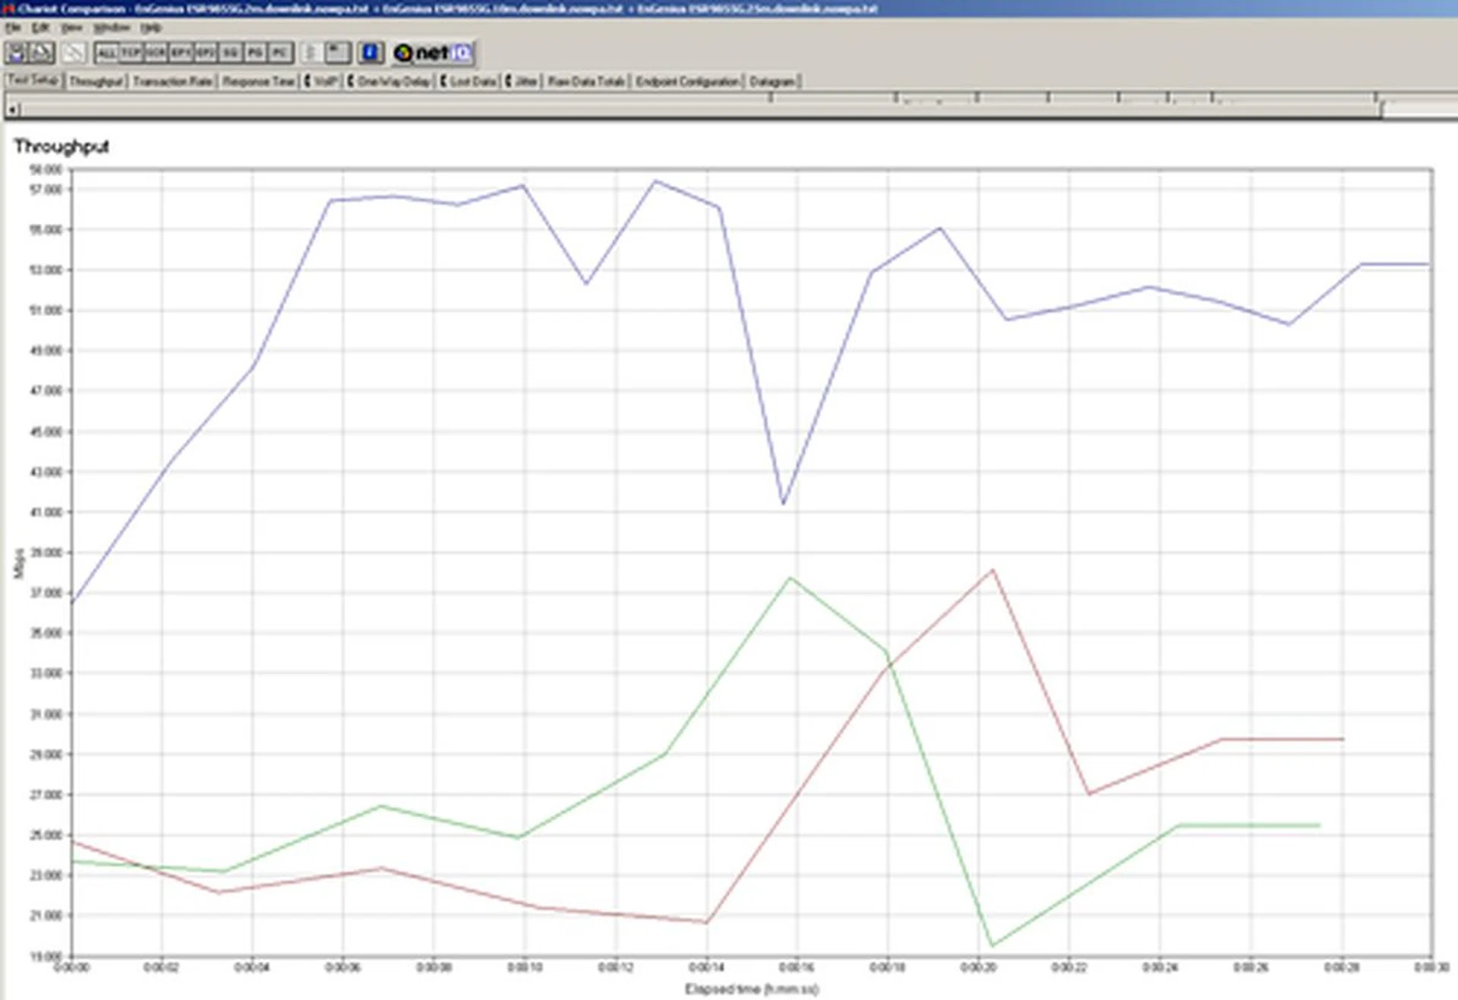The image size is (1458, 1000).
Task: Switch to the Throughput tab
Action: [99, 80]
